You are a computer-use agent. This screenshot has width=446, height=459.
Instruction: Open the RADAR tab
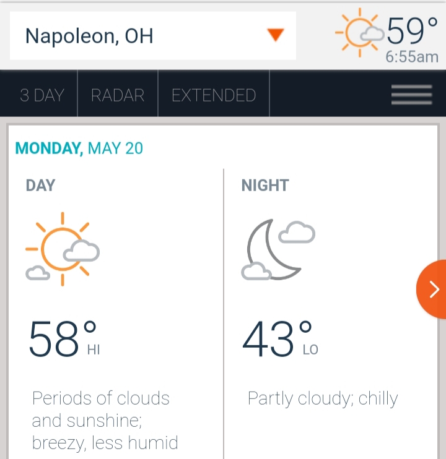[118, 95]
